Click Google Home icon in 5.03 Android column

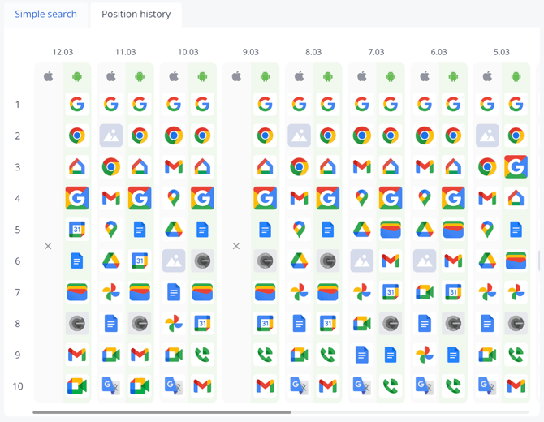(516, 198)
